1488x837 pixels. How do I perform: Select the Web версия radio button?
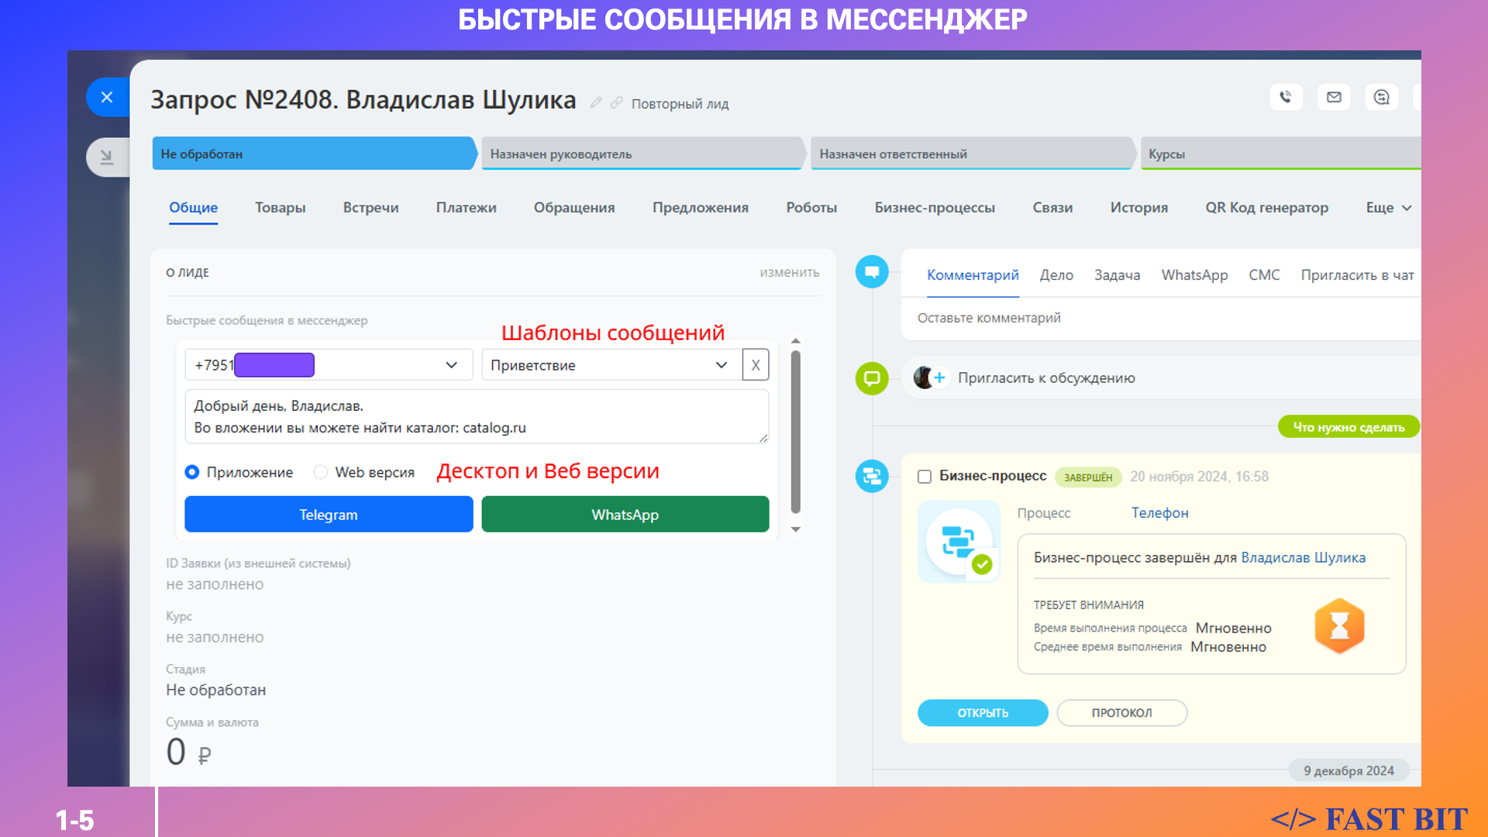(x=321, y=472)
